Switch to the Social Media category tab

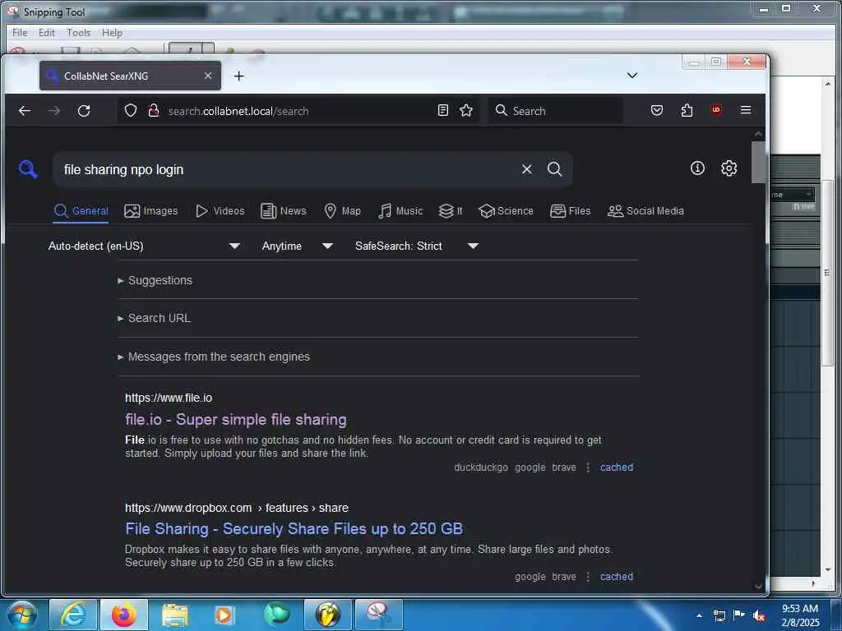pyautogui.click(x=645, y=211)
